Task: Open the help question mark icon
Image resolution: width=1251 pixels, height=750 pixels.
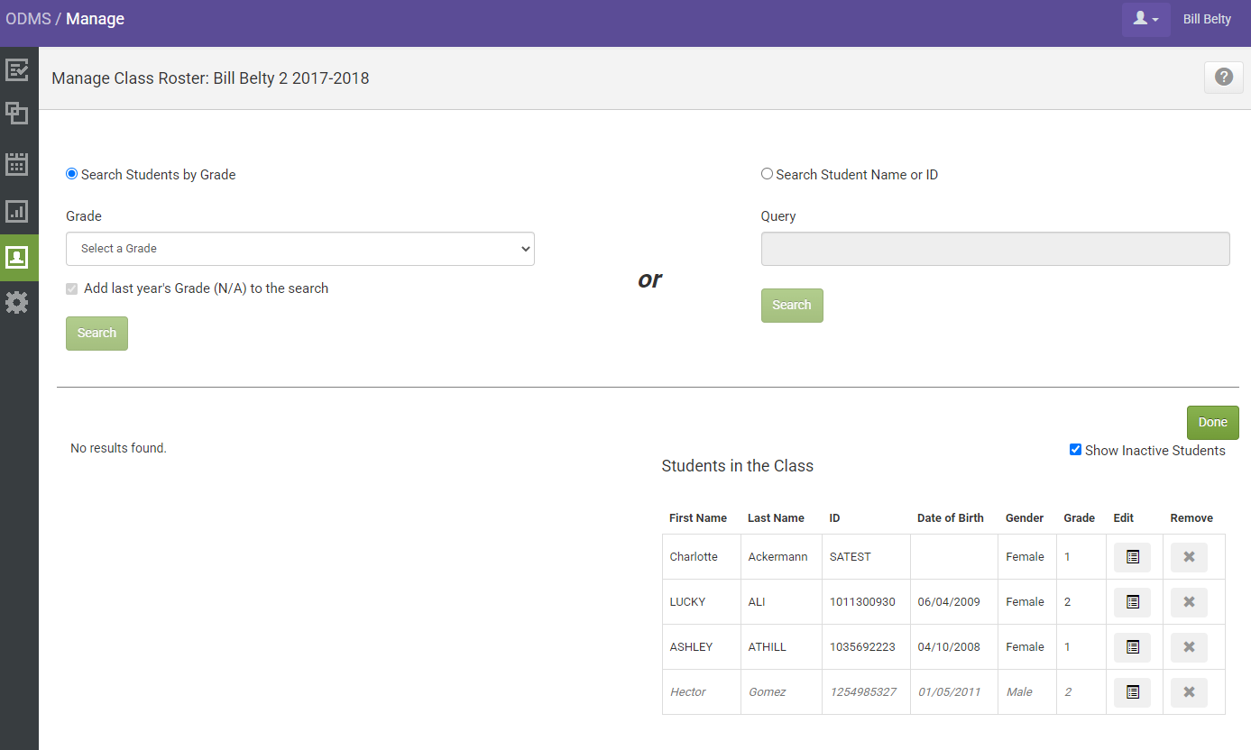Action: click(1224, 78)
